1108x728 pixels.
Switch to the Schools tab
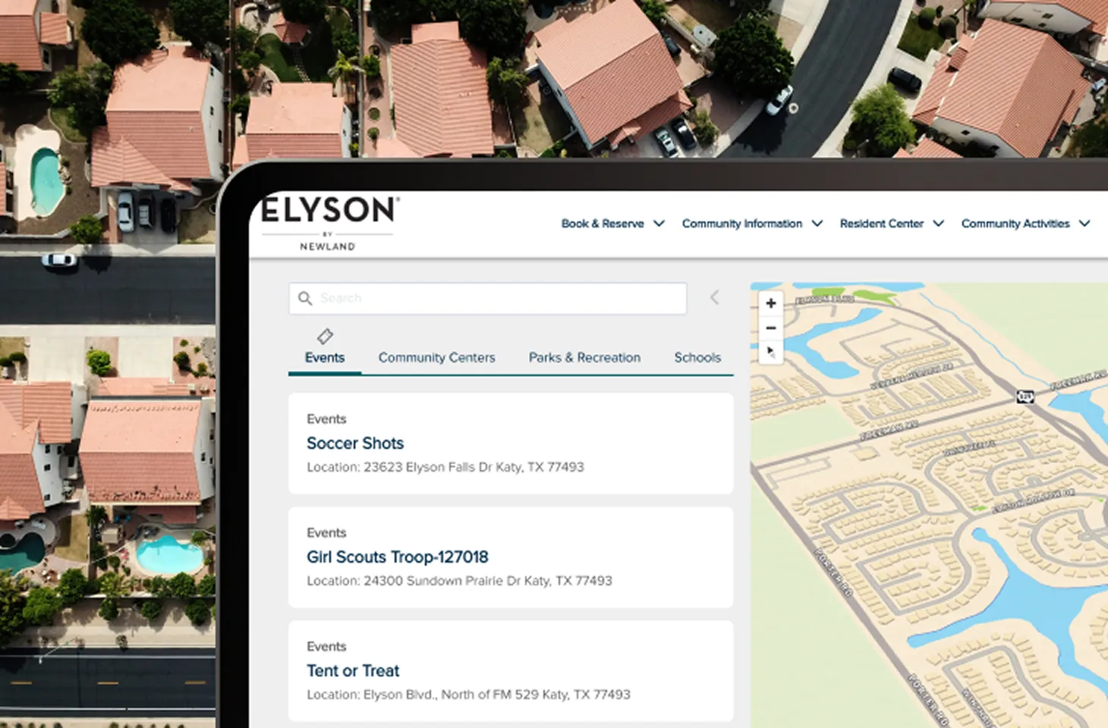coord(697,357)
